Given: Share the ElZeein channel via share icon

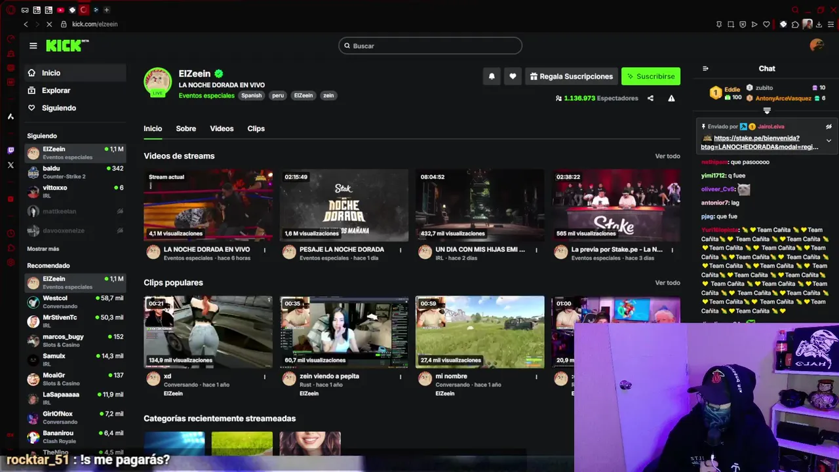Looking at the screenshot, I should [650, 98].
